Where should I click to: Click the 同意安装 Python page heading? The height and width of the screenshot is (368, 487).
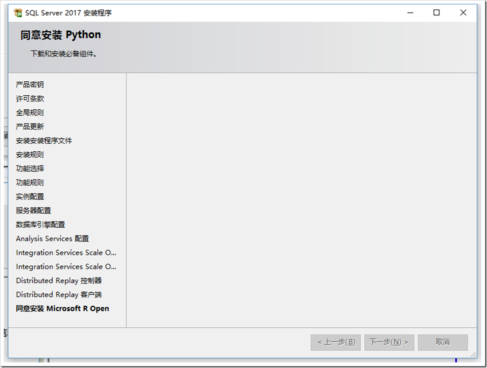[x=61, y=35]
